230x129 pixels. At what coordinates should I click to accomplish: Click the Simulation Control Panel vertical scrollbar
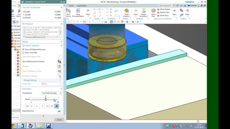tap(64, 65)
